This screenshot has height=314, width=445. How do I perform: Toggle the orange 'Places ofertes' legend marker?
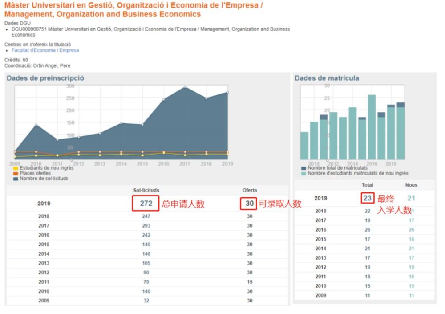coord(16,173)
